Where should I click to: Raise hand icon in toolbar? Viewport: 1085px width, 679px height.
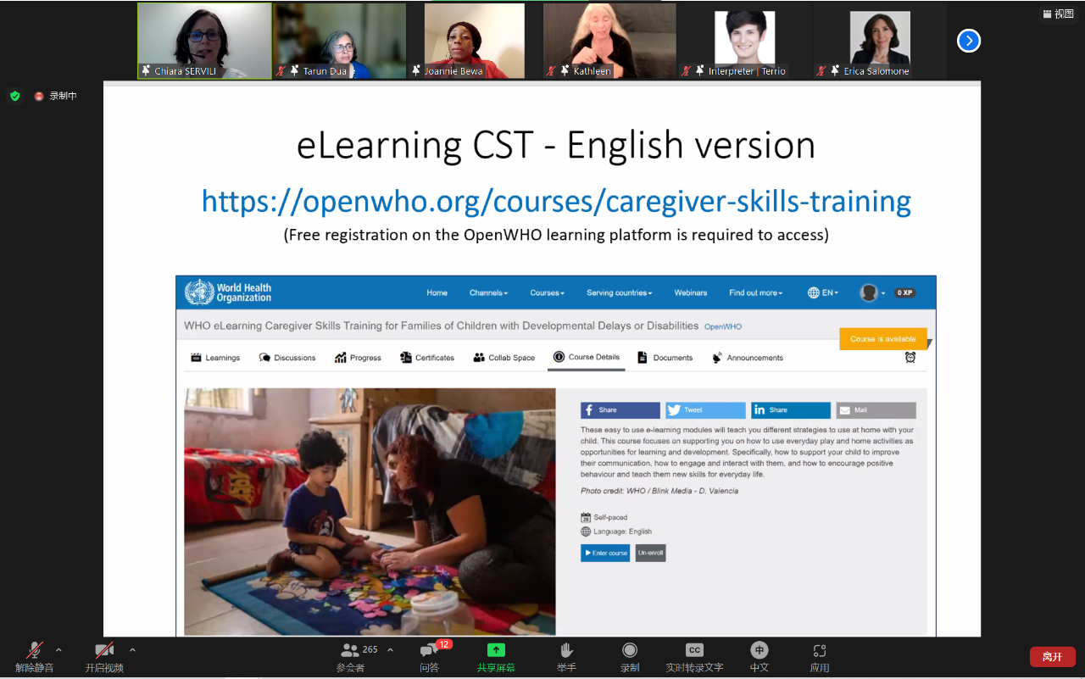[x=566, y=650]
